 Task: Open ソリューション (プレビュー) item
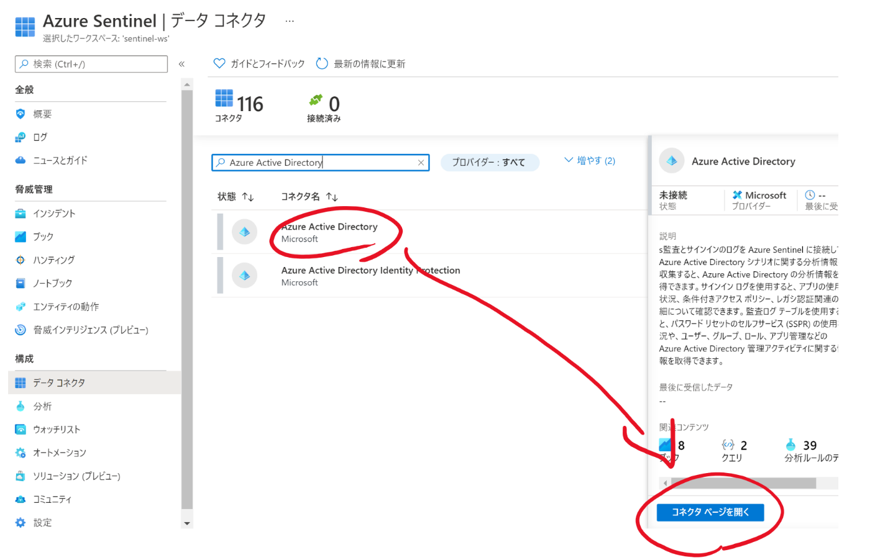coord(77,476)
